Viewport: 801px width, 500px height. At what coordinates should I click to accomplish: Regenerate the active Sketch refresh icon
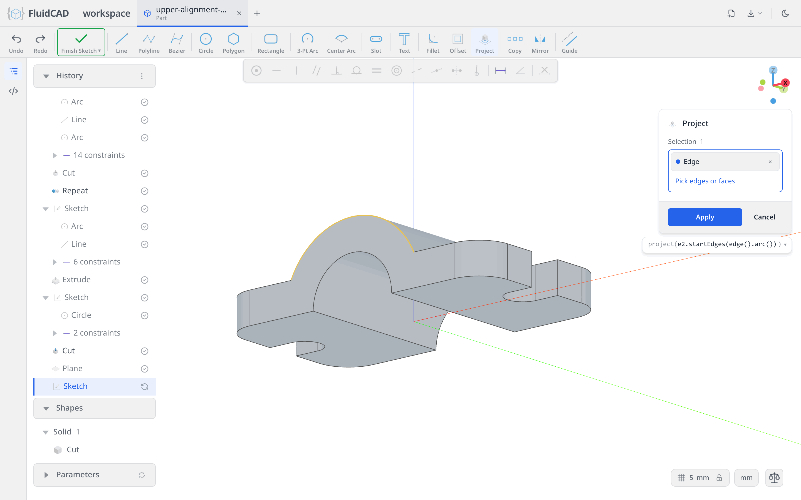[x=144, y=386]
